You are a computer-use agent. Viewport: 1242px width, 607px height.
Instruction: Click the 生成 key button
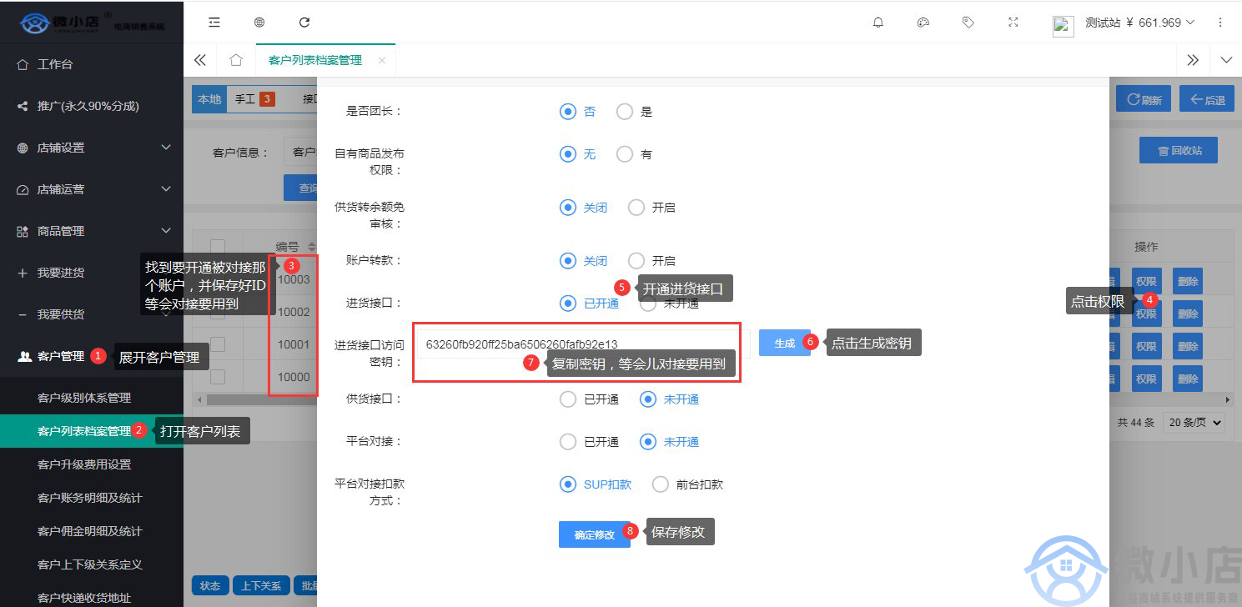point(784,343)
